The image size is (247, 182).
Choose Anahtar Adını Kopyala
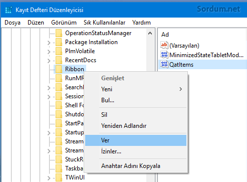[x=136, y=166]
